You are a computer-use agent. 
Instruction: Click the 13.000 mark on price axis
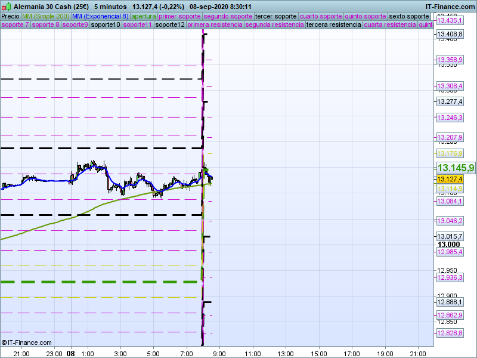click(x=448, y=245)
